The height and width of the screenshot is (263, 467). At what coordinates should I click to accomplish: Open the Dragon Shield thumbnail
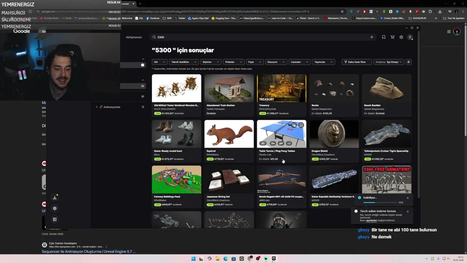coord(334,134)
